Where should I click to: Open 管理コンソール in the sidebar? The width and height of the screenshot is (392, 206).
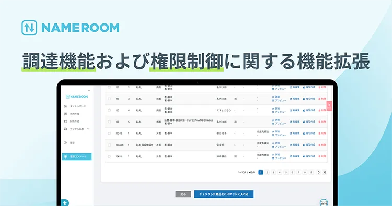click(77, 156)
